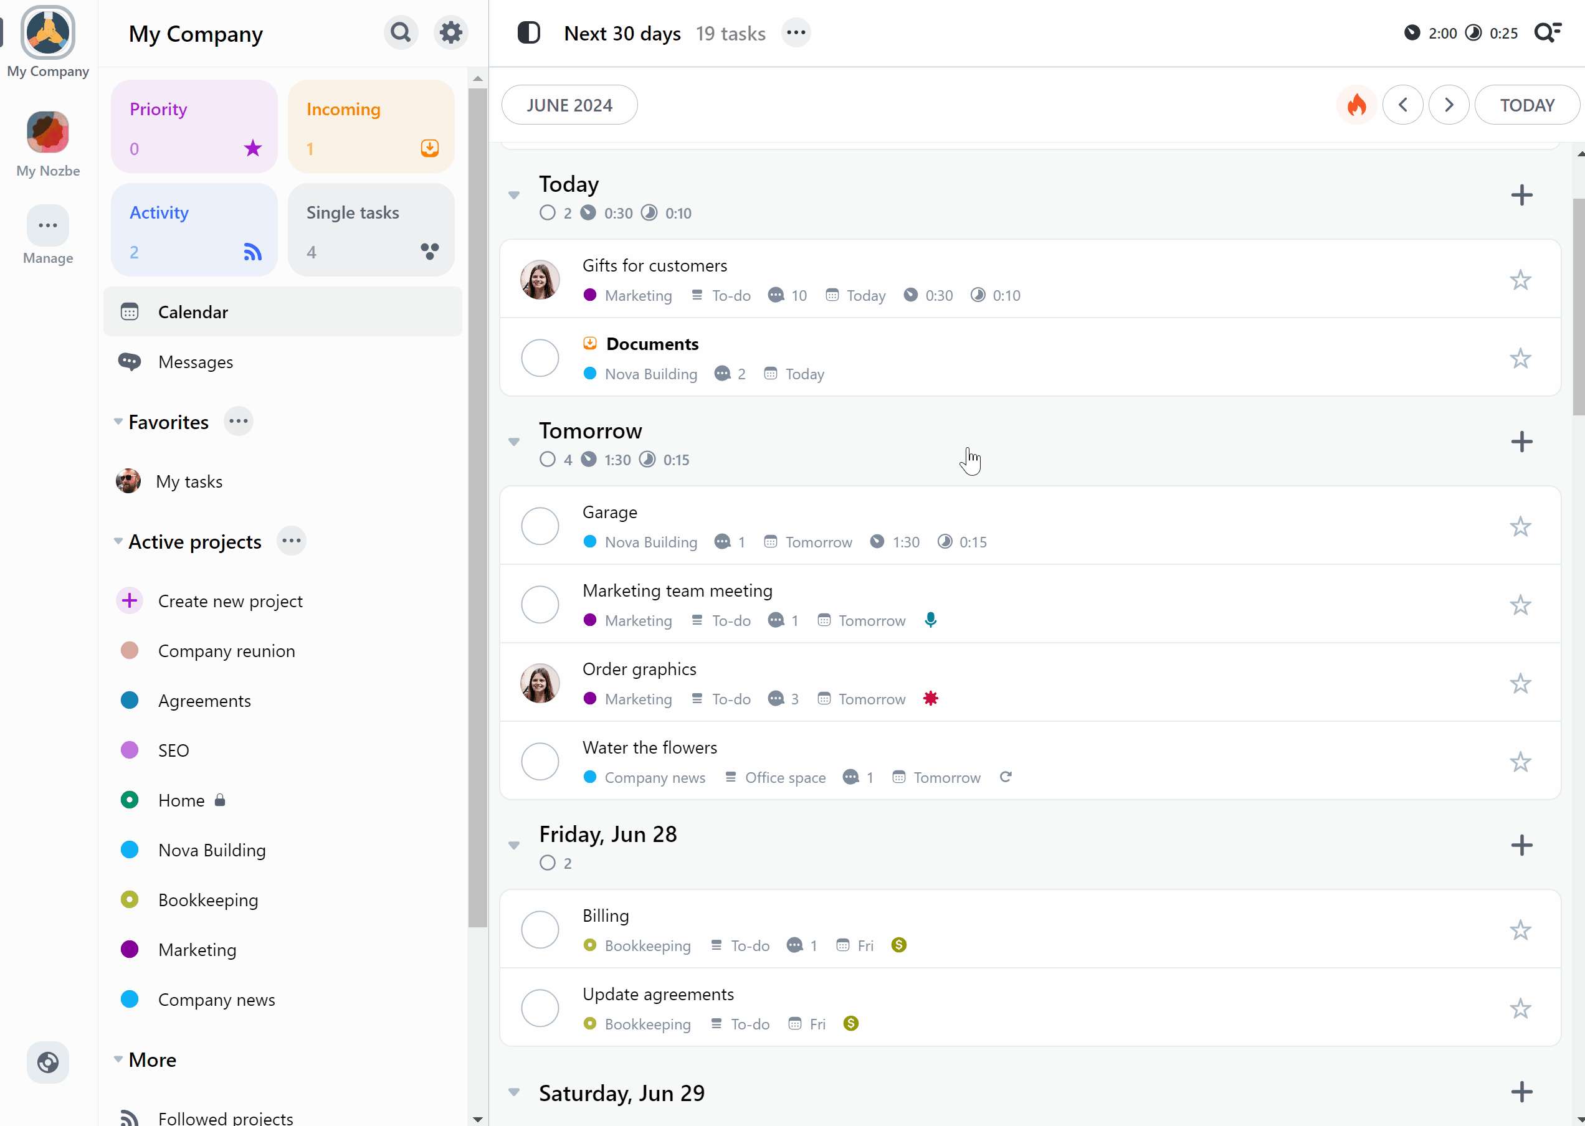The width and height of the screenshot is (1585, 1126).
Task: Click the flame streak icon near June 2024
Action: coord(1357,105)
